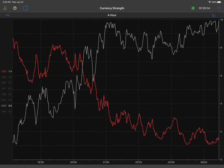224x168 pixels.
Task: Tap the 21:00 time axis marker
Action: click(x=106, y=162)
